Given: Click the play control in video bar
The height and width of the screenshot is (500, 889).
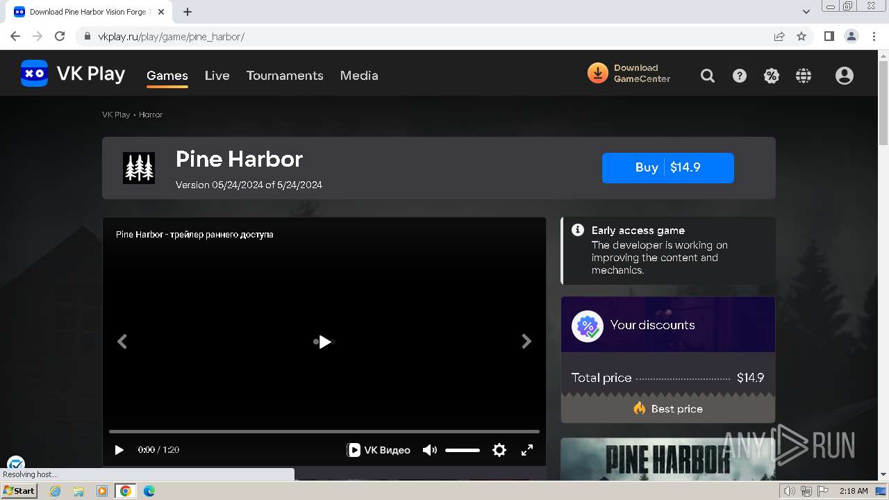Looking at the screenshot, I should point(119,450).
